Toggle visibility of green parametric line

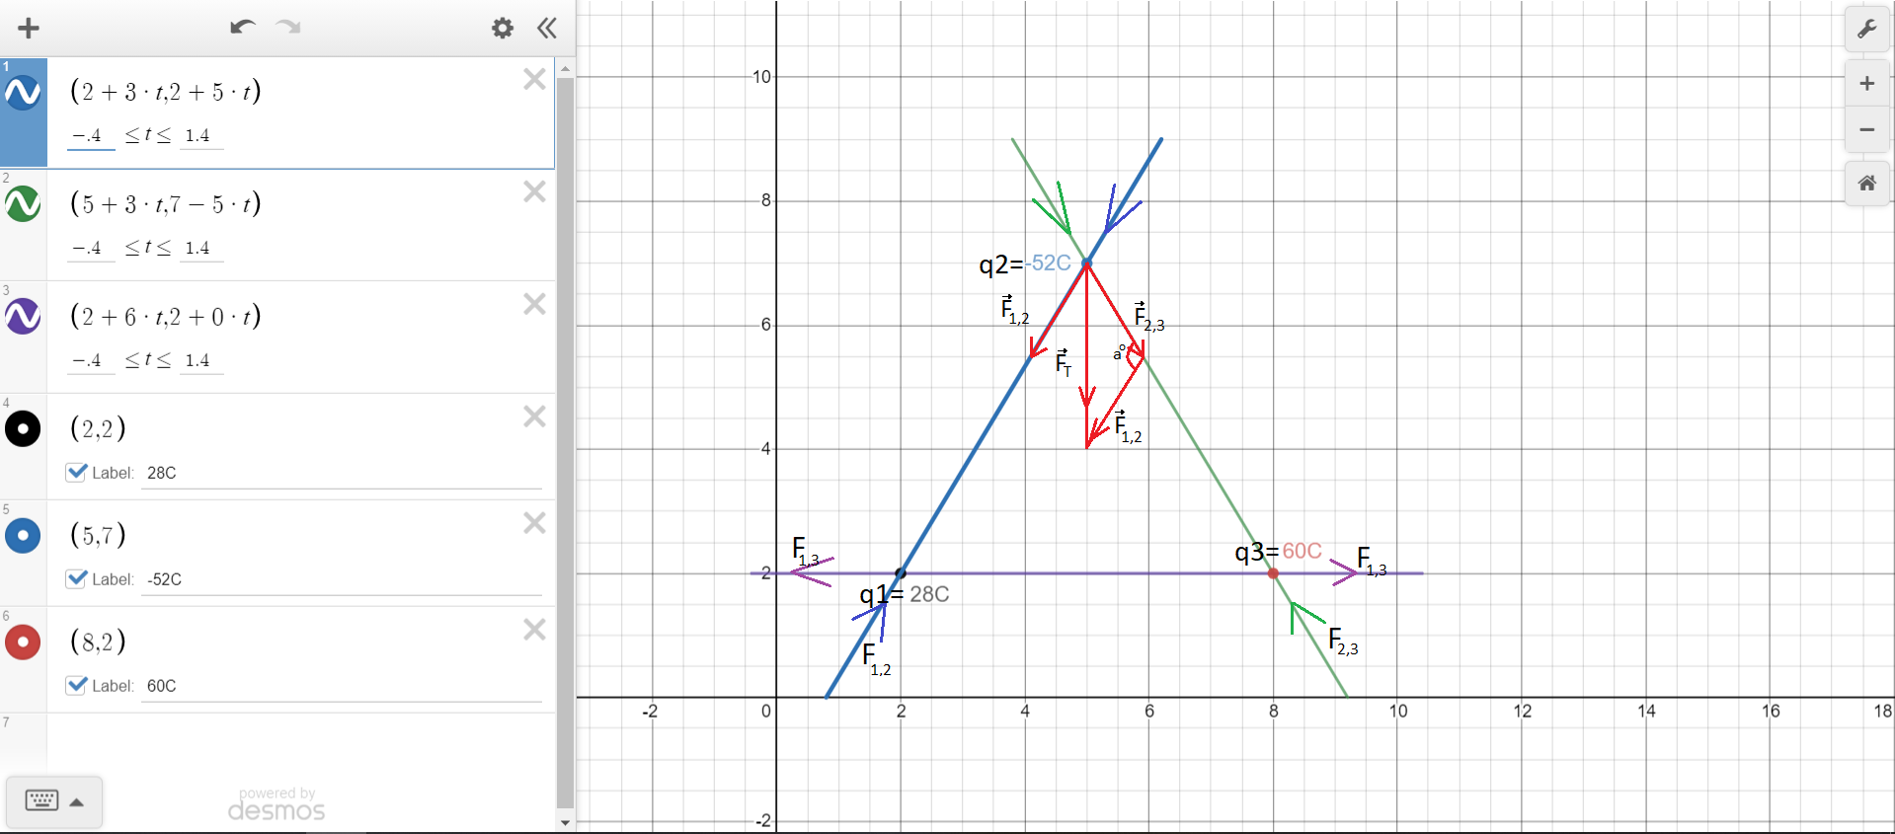point(24,204)
